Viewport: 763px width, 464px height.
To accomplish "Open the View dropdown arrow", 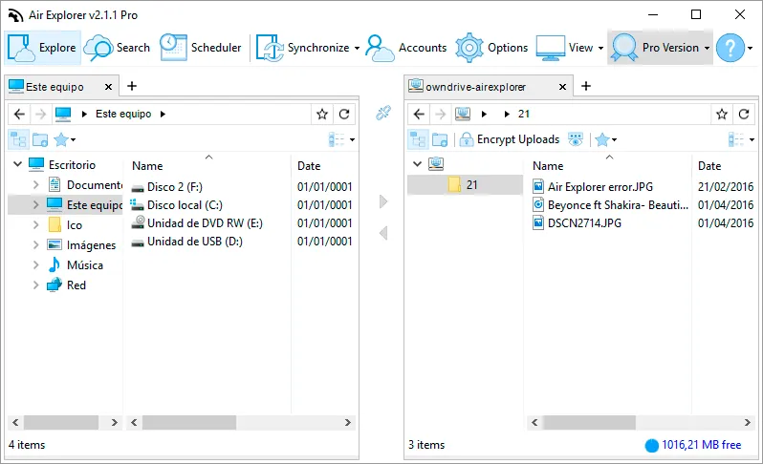I will coord(601,48).
